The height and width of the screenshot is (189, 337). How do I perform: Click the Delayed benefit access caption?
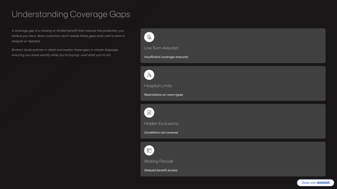pos(161,170)
